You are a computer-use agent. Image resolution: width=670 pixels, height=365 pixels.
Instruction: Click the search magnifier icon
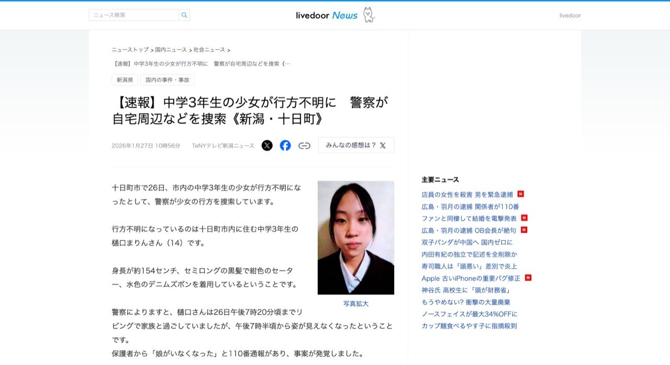click(184, 15)
